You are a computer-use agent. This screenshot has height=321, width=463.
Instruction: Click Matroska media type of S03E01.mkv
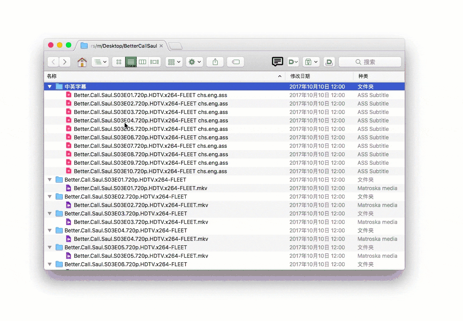point(378,188)
